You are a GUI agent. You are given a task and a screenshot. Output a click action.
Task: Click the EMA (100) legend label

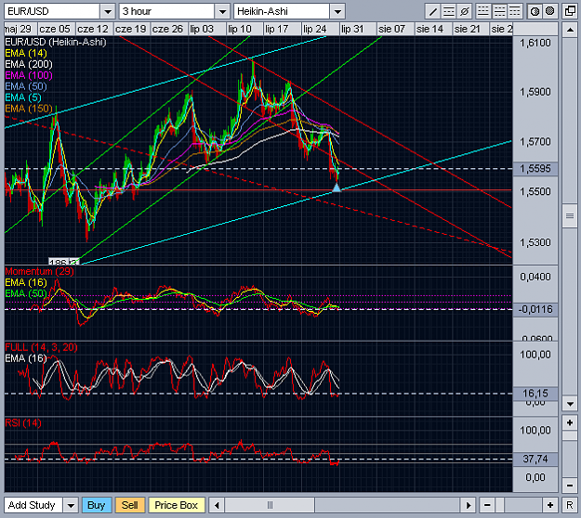(x=29, y=75)
